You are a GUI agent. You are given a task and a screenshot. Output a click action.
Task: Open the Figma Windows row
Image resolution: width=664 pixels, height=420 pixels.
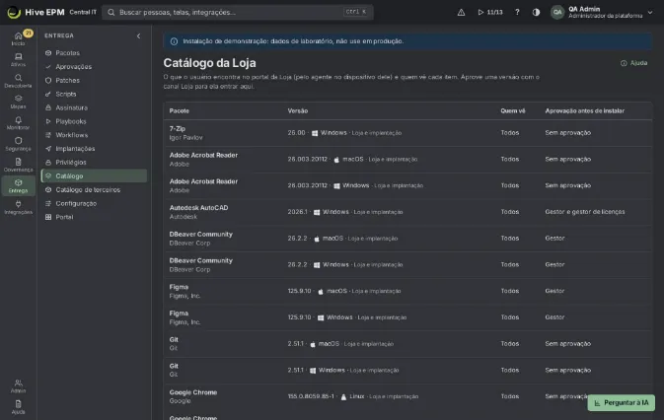407,317
